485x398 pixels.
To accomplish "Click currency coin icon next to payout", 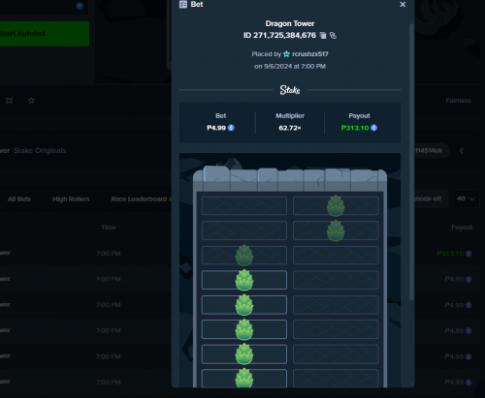I will (x=373, y=128).
